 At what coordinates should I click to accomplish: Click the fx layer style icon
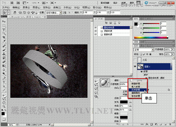(x=147, y=124)
